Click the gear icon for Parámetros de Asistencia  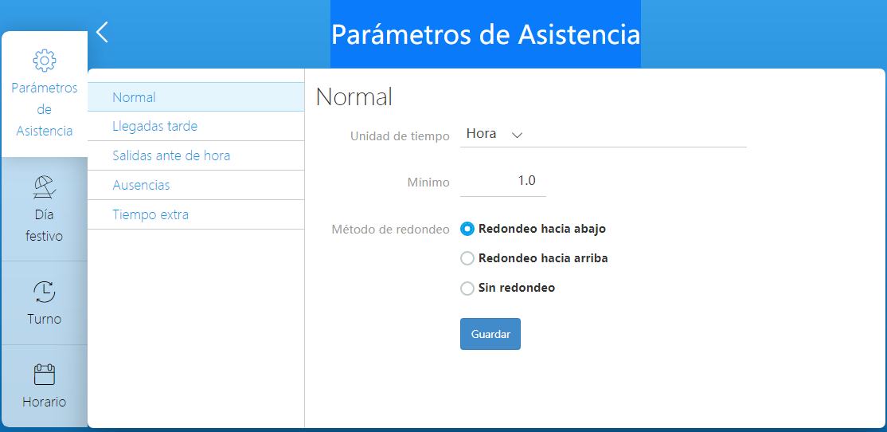tap(44, 60)
